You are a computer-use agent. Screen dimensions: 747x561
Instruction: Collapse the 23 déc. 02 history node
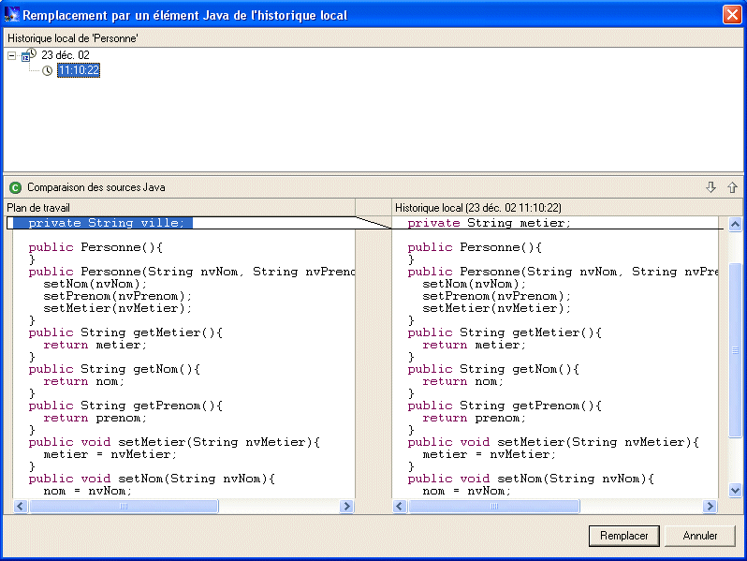11,56
